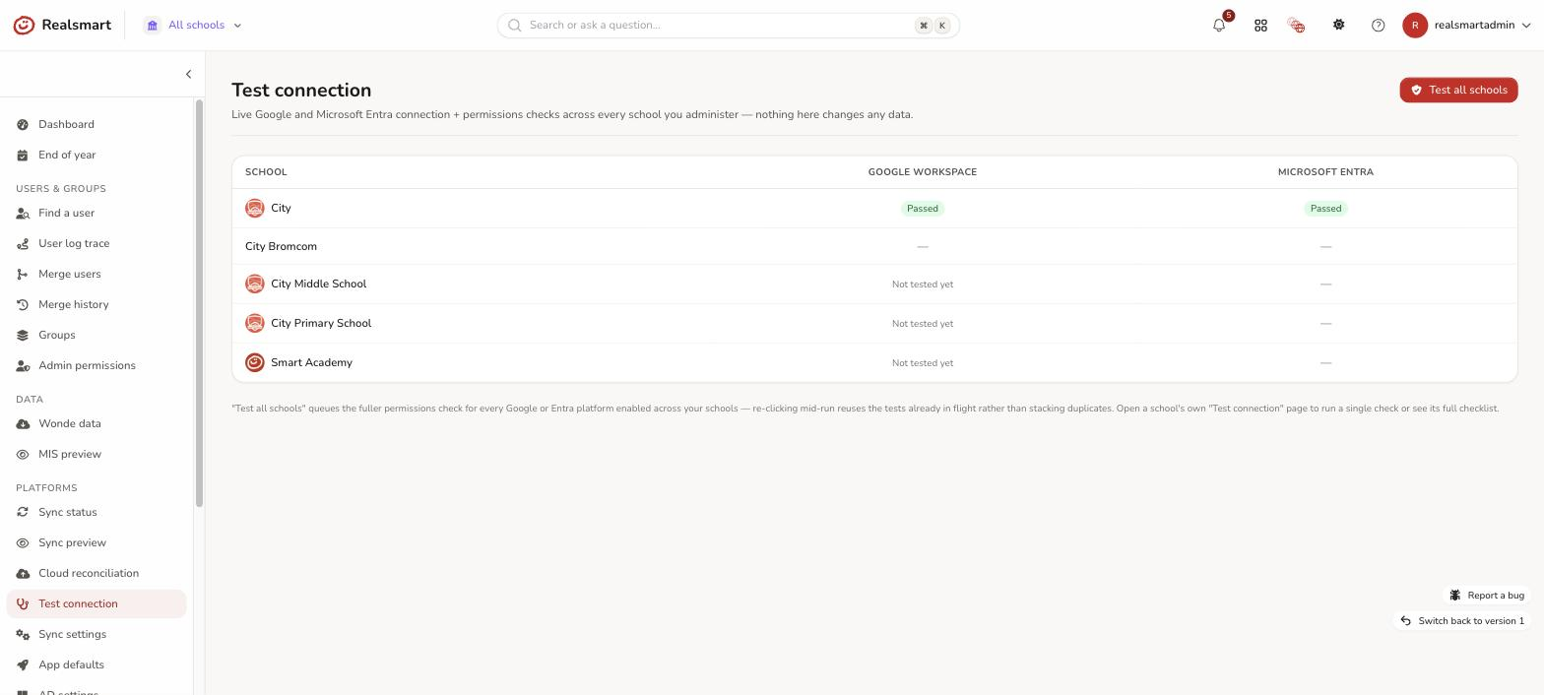This screenshot has width=1544, height=695.
Task: Click the Groups icon in sidebar
Action: [23, 335]
